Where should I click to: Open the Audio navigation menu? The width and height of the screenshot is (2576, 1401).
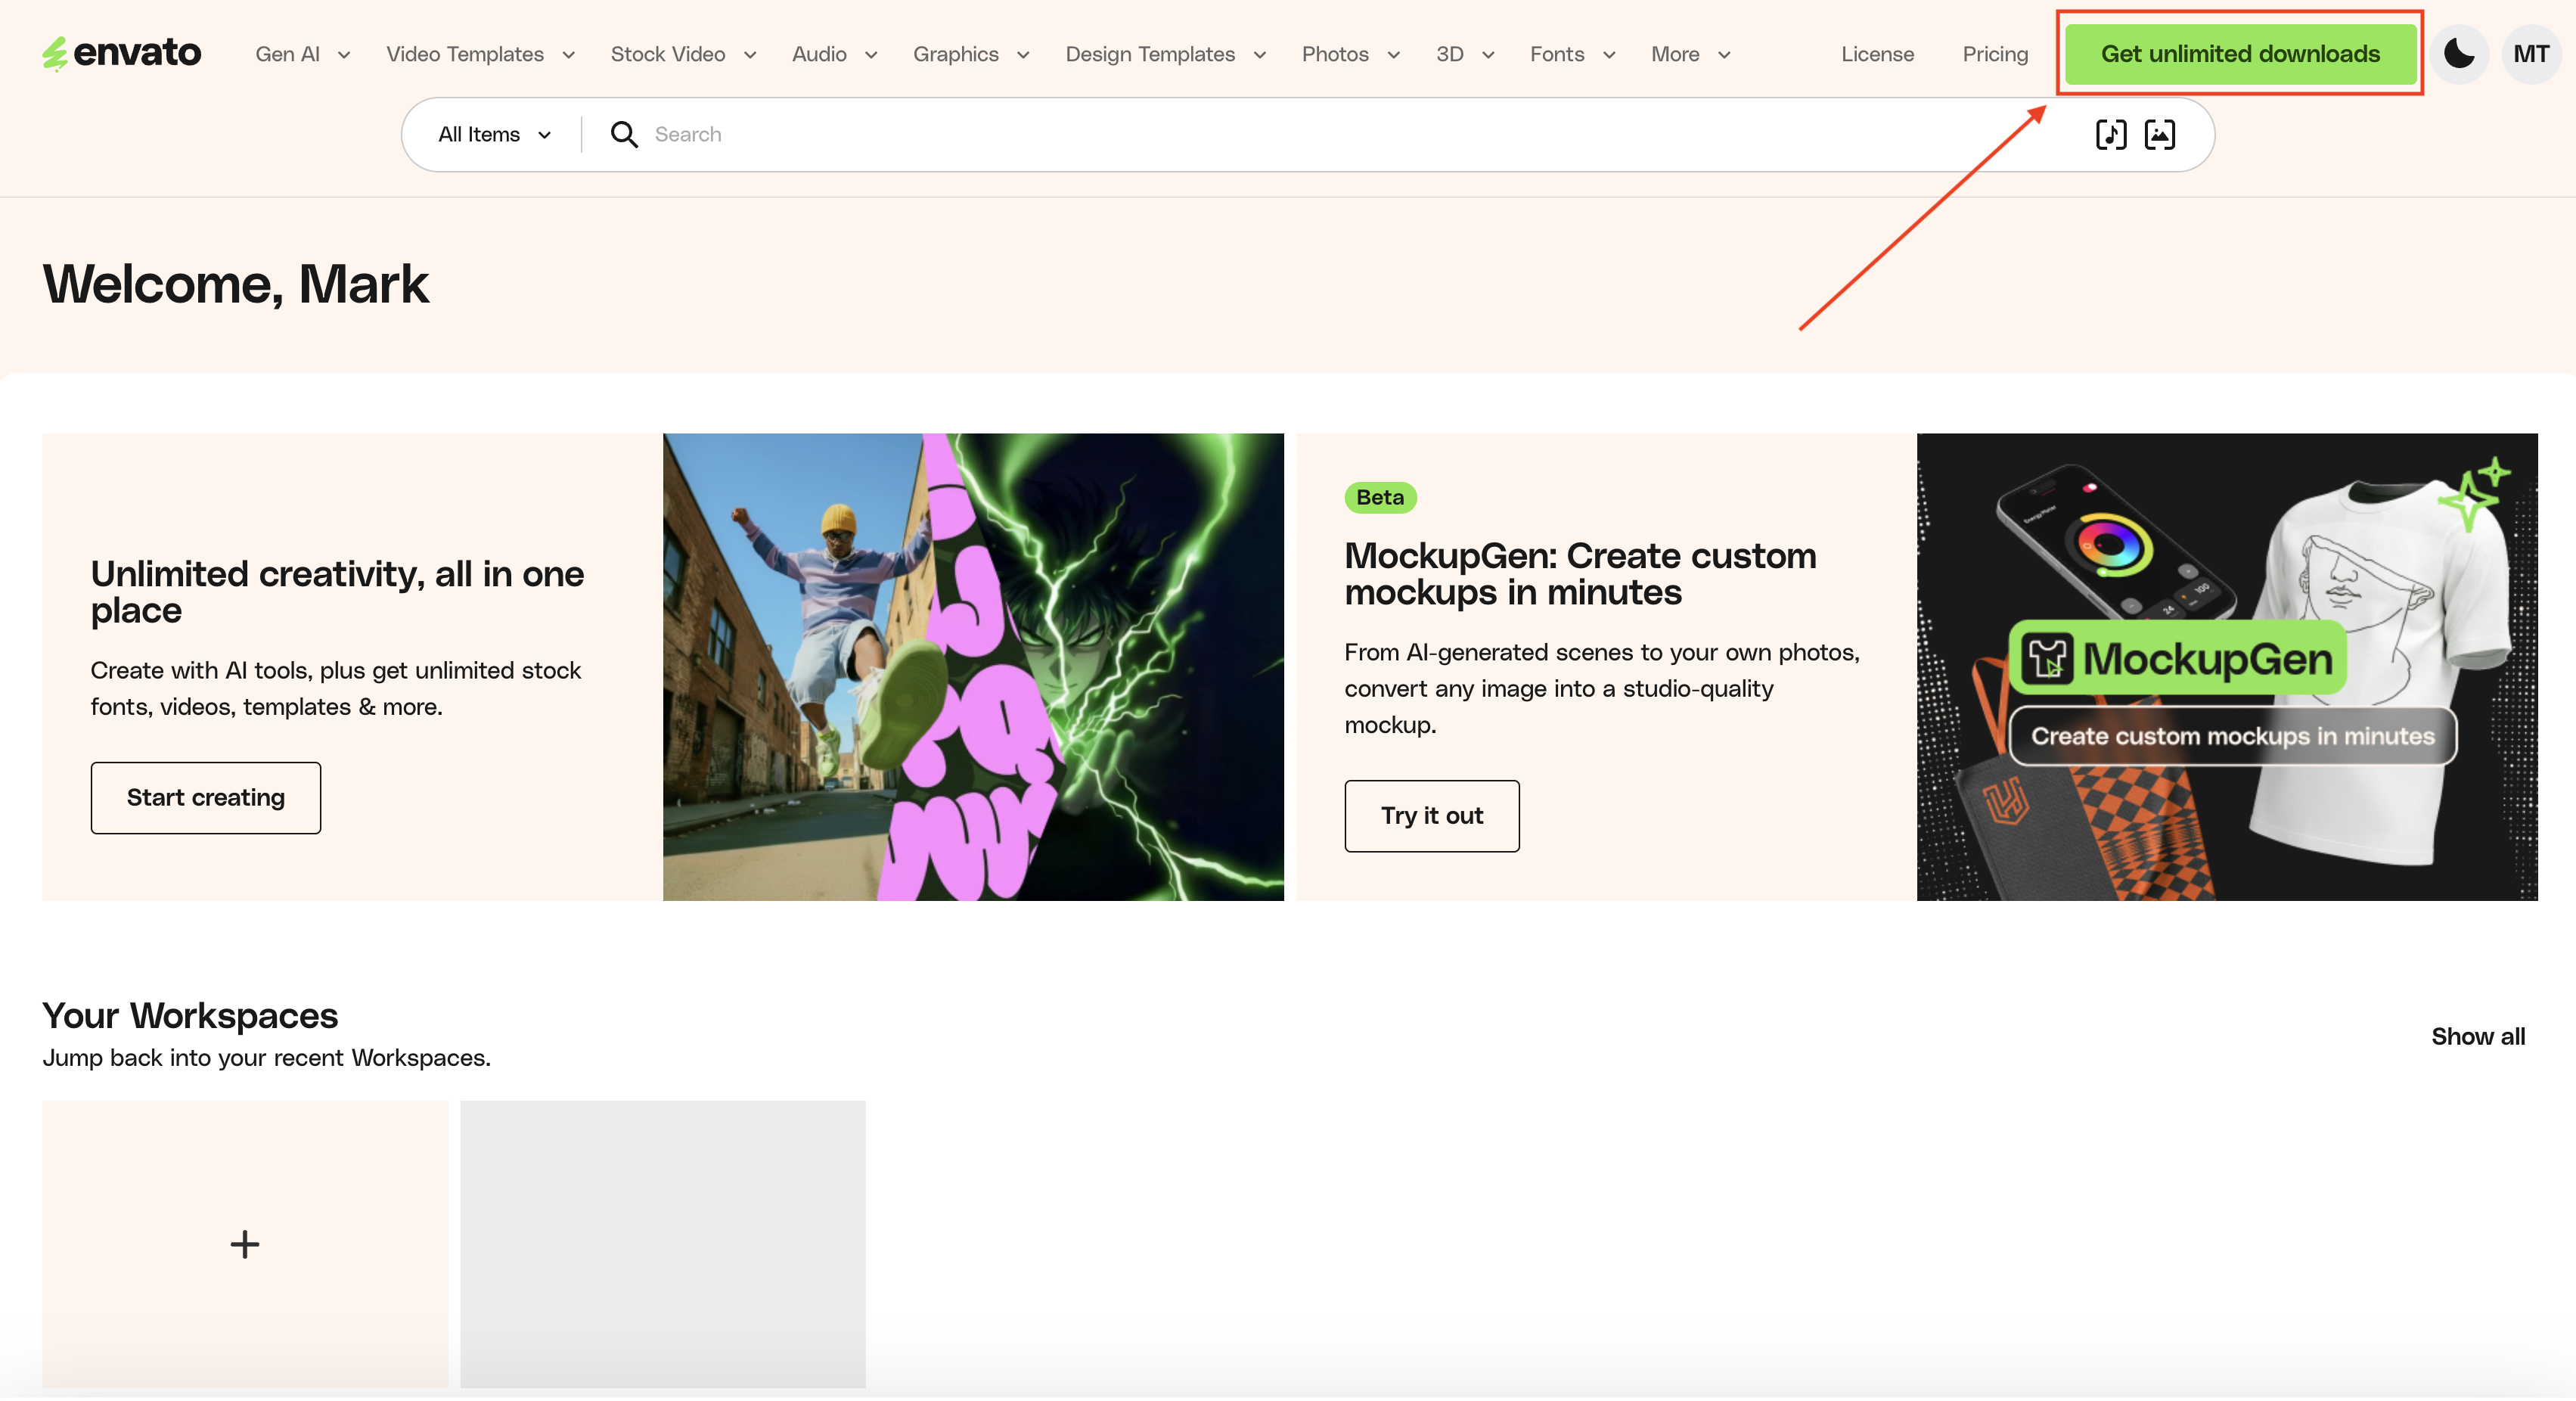(x=834, y=54)
